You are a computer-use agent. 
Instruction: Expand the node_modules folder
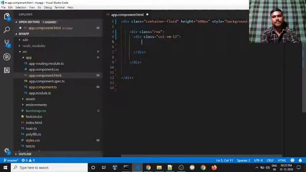[x=34, y=46]
